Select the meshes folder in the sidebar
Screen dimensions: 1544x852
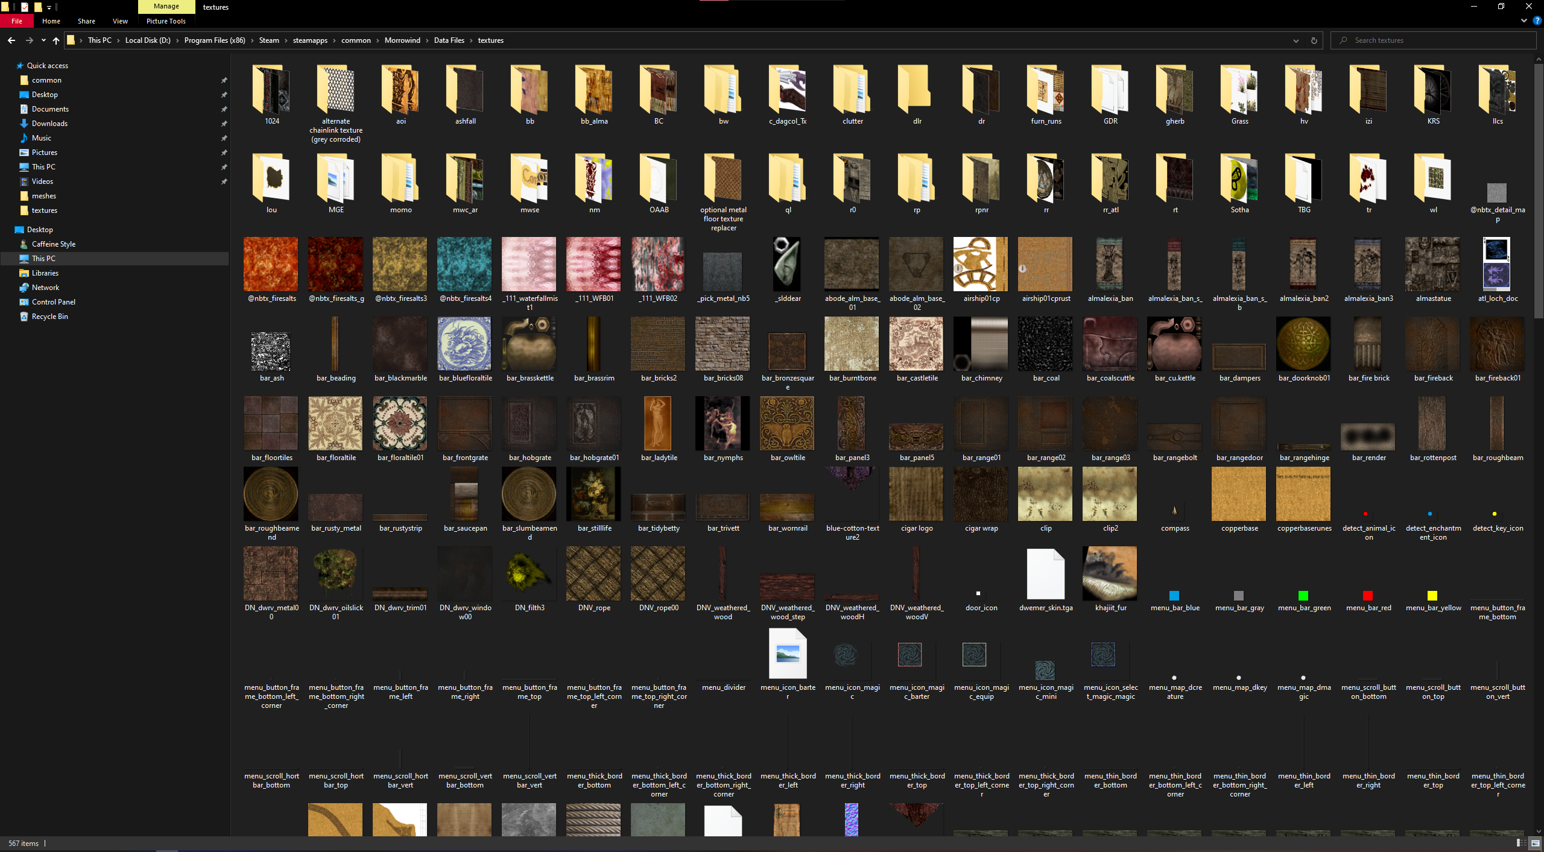tap(43, 195)
